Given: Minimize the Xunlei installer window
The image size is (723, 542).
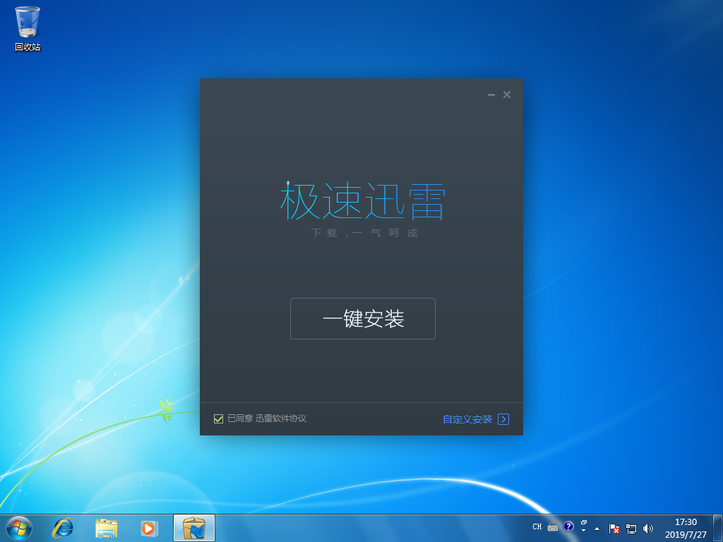Looking at the screenshot, I should (x=491, y=95).
